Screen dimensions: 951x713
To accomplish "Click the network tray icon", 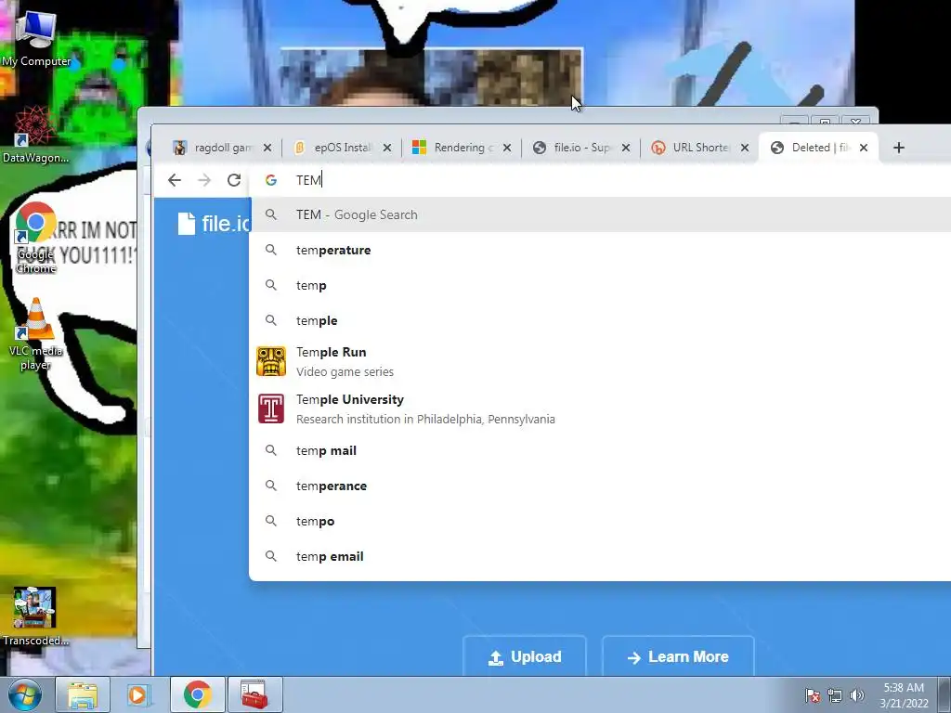I will [x=835, y=695].
